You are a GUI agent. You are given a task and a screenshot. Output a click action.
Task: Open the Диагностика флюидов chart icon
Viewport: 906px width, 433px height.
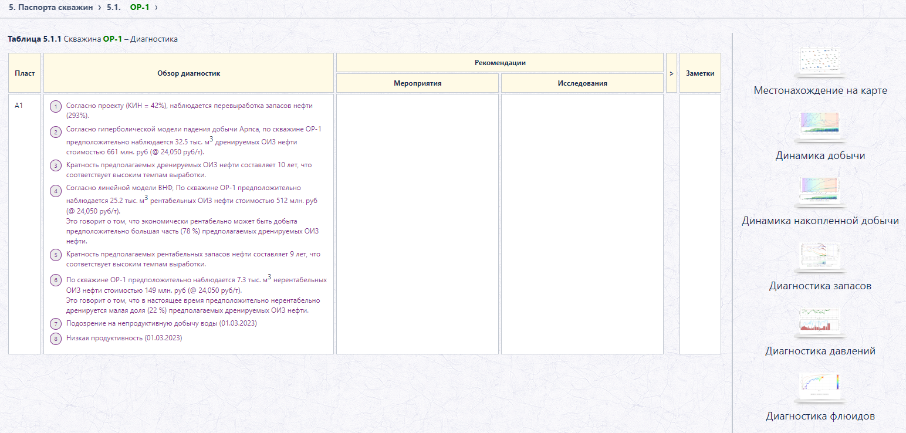[820, 388]
